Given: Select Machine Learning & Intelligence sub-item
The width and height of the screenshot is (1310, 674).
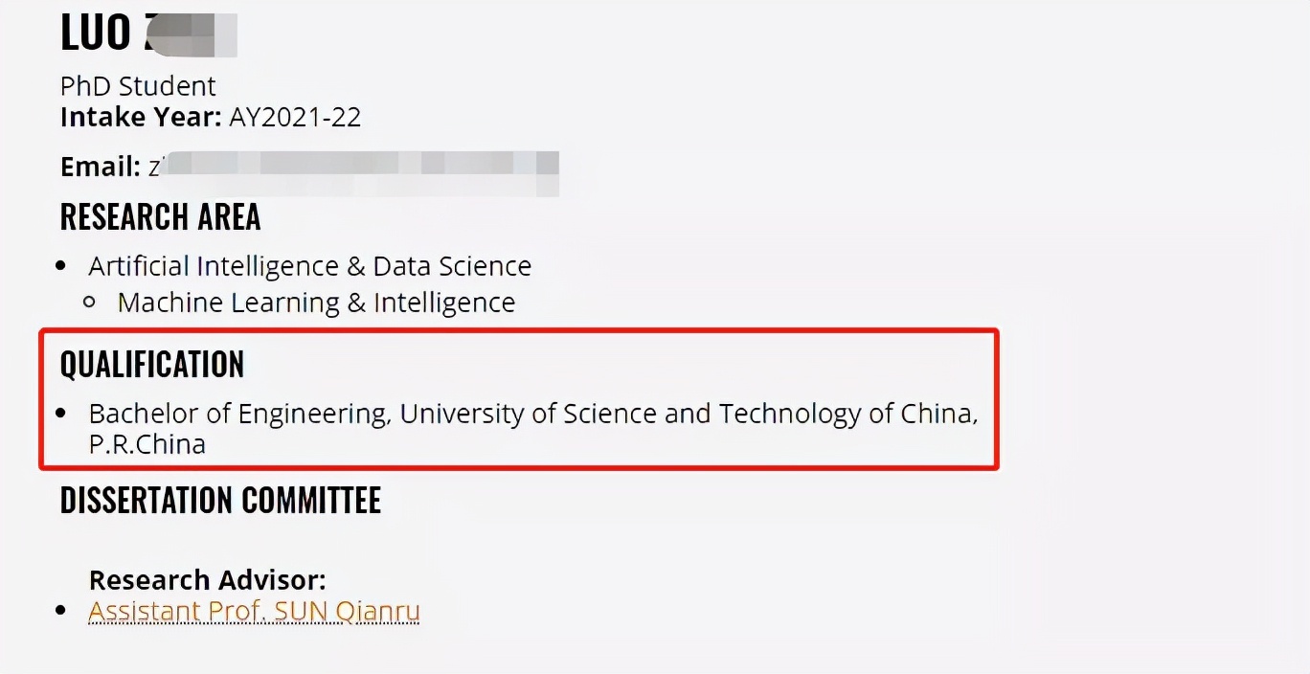Looking at the screenshot, I should [x=316, y=303].
